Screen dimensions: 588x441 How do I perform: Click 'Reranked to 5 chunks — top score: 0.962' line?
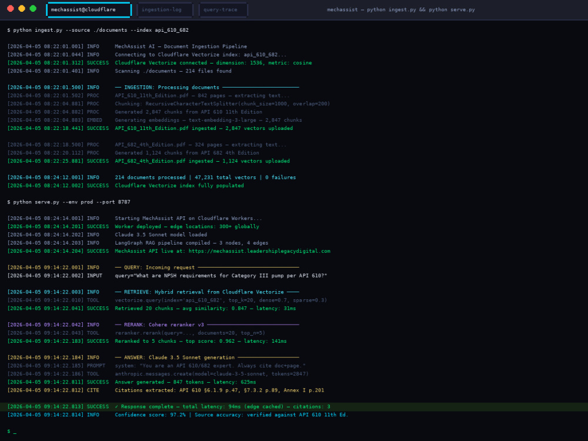[x=148, y=341]
